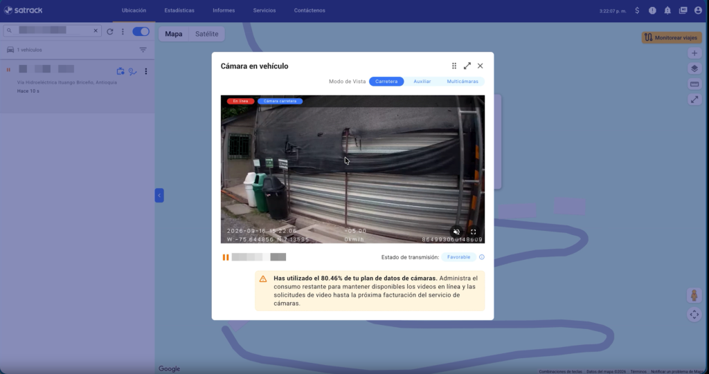Open the vehicle list filter
This screenshot has width=709, height=374.
click(x=143, y=50)
